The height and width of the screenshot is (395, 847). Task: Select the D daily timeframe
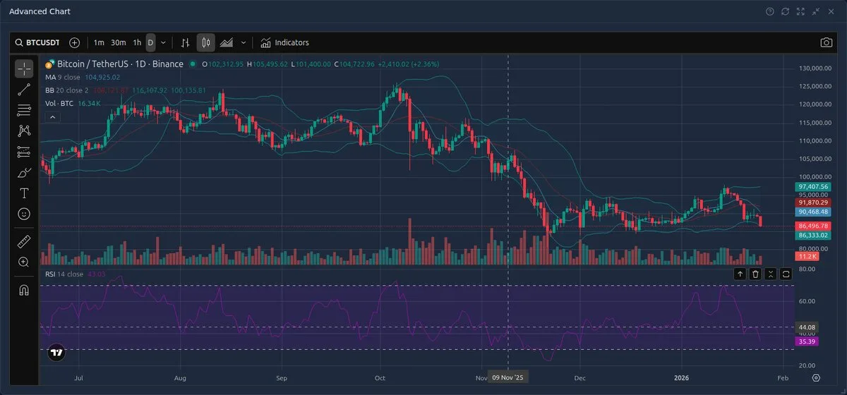pos(150,42)
